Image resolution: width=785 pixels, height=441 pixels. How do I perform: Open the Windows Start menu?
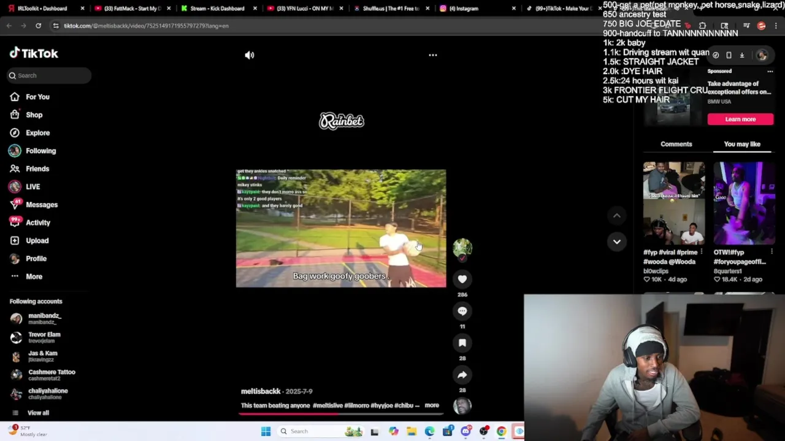[x=266, y=431]
